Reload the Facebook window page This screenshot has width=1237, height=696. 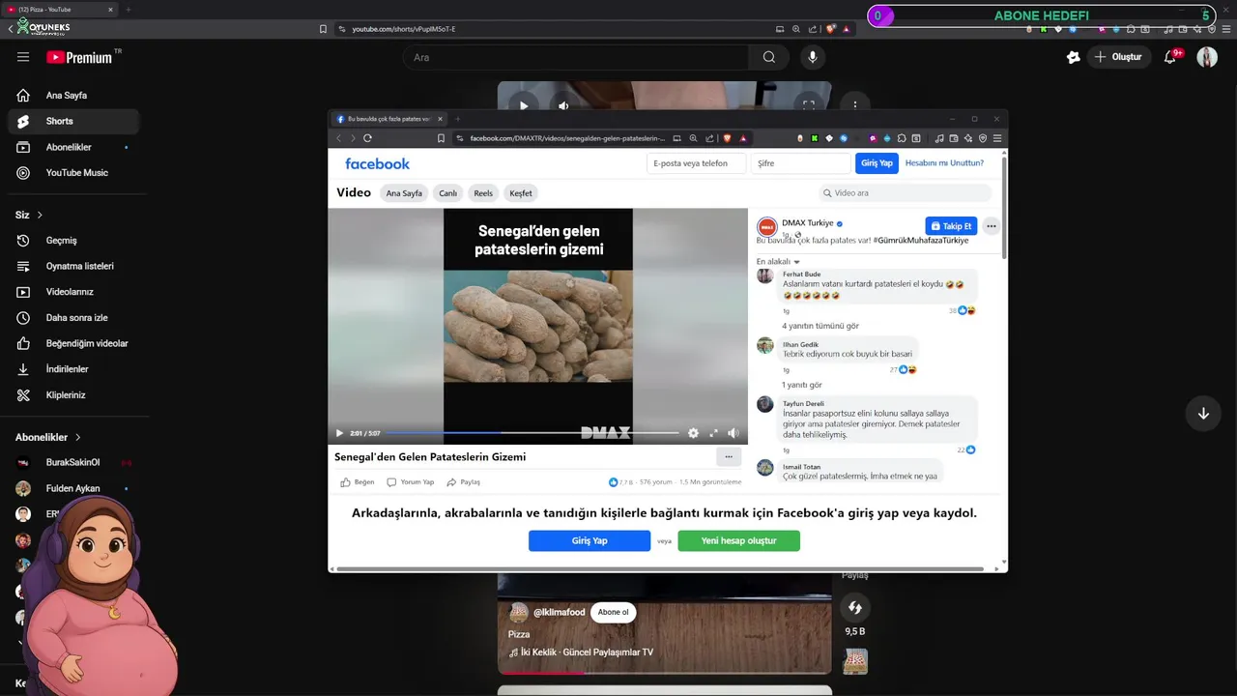coord(367,138)
